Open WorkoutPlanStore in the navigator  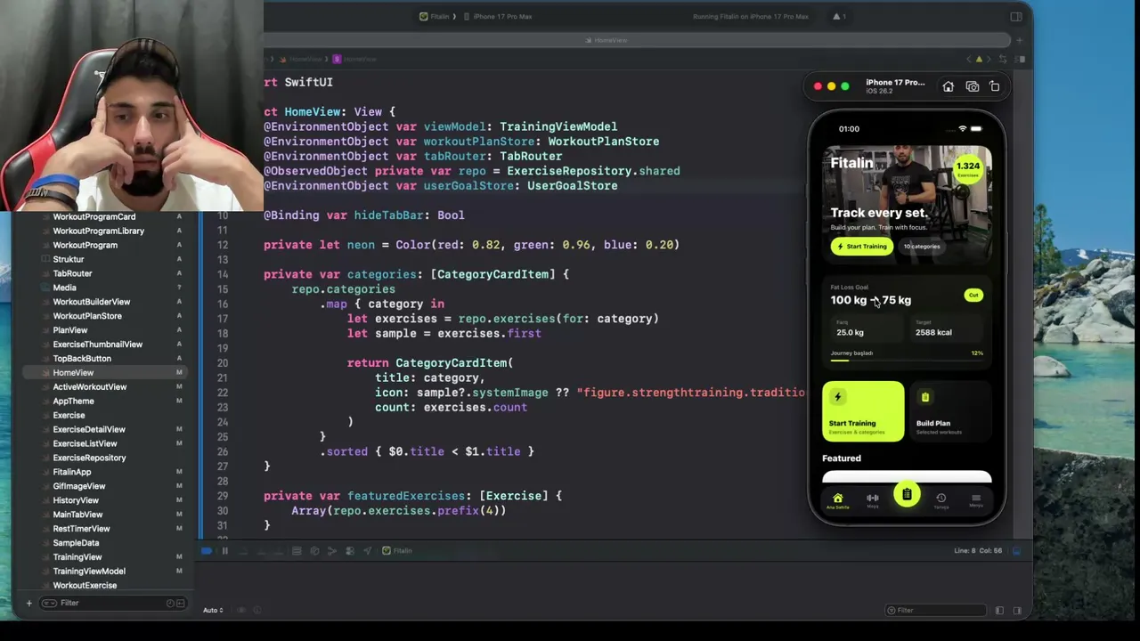pos(87,316)
